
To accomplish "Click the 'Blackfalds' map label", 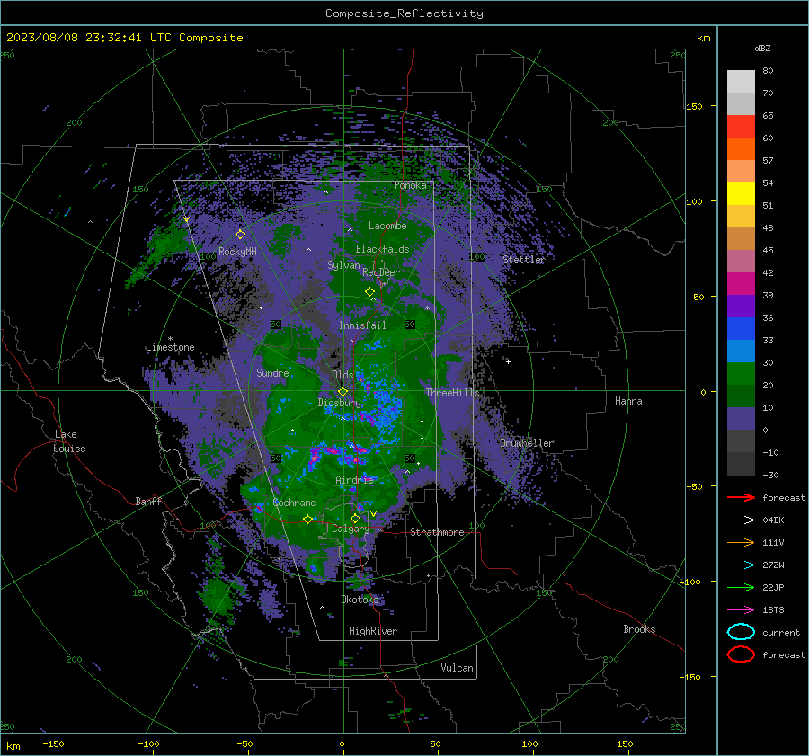I will coord(382,249).
